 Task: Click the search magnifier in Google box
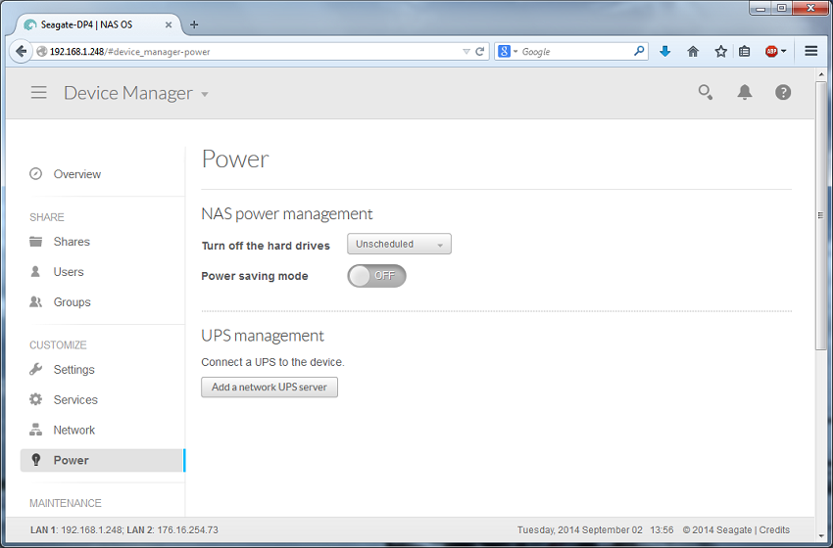click(639, 51)
